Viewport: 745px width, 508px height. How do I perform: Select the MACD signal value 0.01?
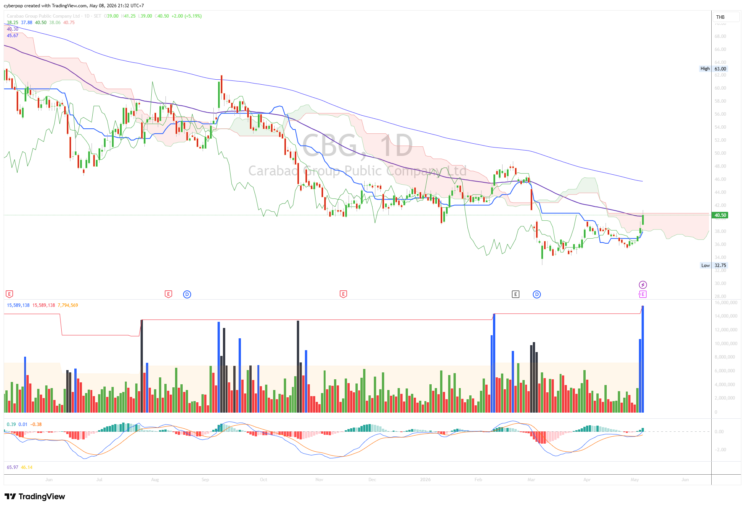[23, 424]
